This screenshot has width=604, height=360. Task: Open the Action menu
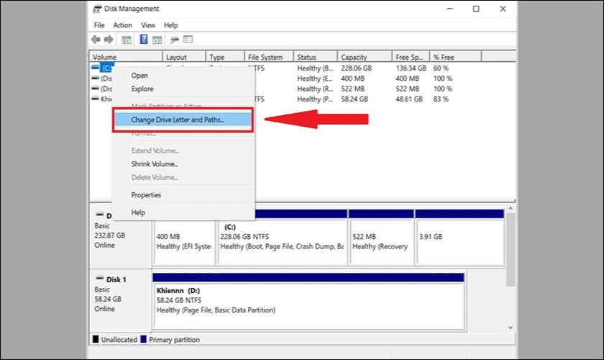click(122, 25)
